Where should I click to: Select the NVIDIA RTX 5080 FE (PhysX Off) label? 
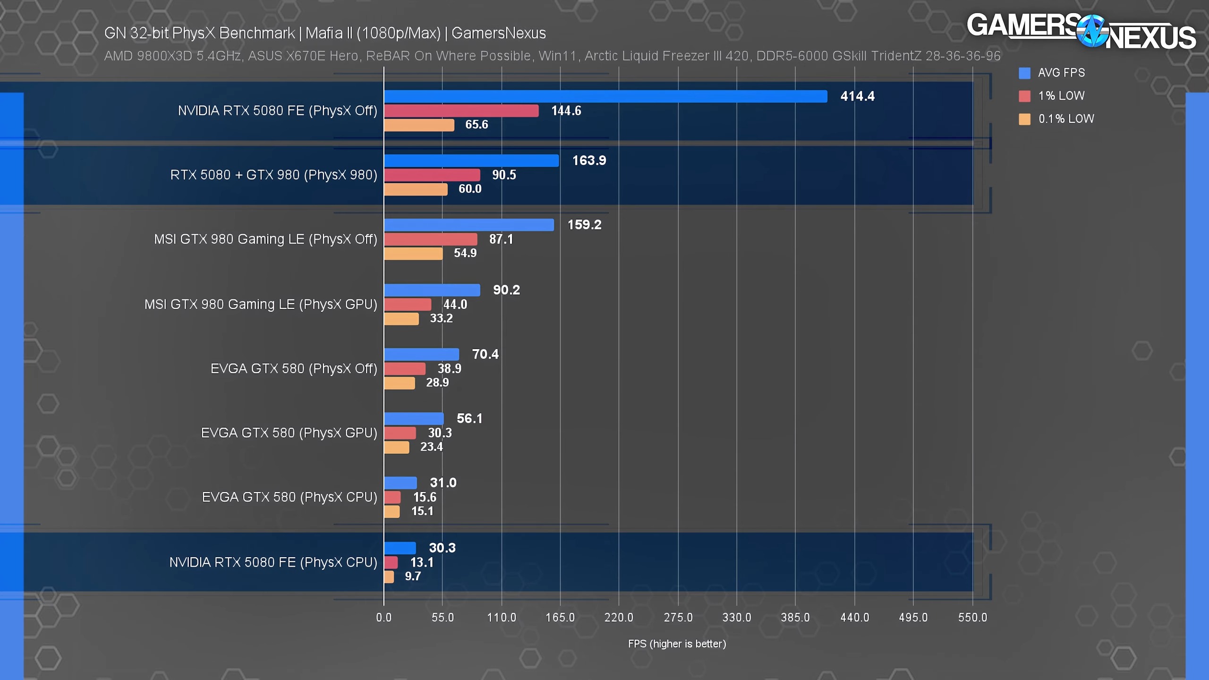[x=277, y=110]
